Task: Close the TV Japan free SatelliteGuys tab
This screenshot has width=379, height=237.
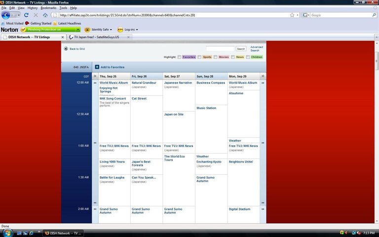Action: click(128, 37)
